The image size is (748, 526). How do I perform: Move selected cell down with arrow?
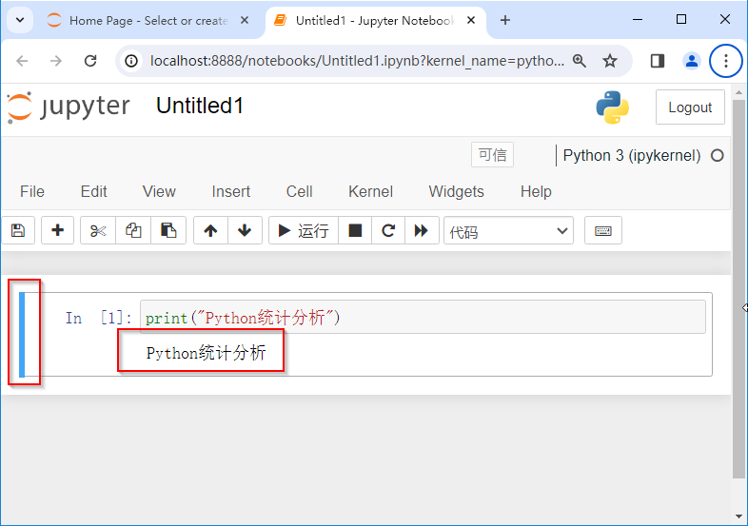(x=245, y=230)
